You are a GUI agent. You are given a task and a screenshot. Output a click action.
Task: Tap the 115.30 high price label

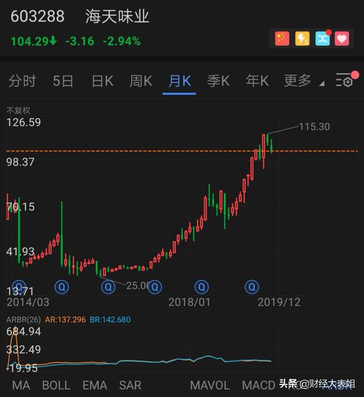[x=315, y=127]
